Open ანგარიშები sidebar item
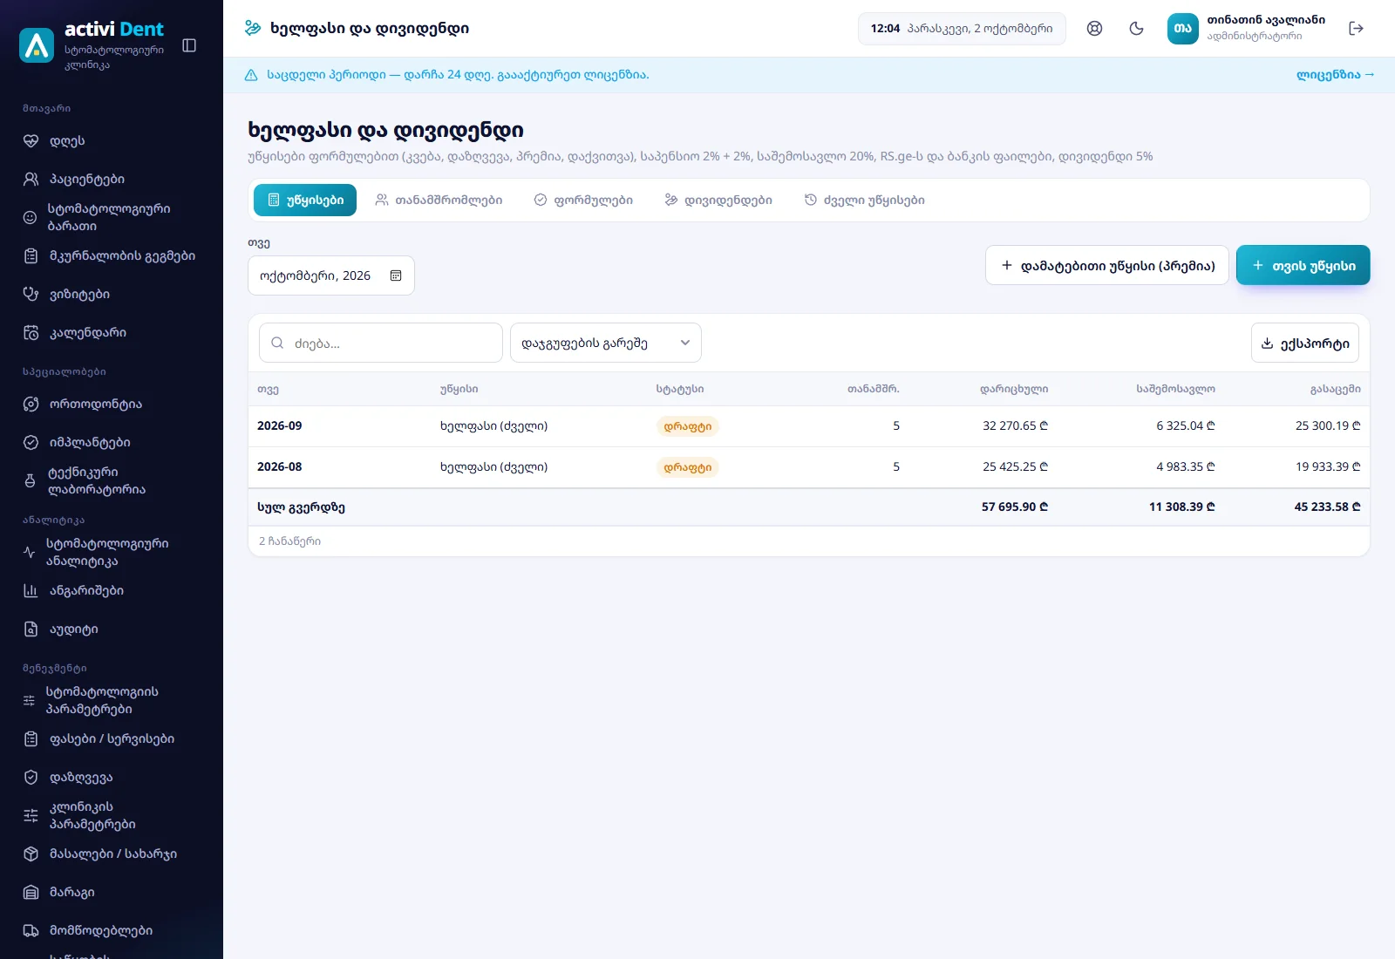 pyautogui.click(x=112, y=590)
